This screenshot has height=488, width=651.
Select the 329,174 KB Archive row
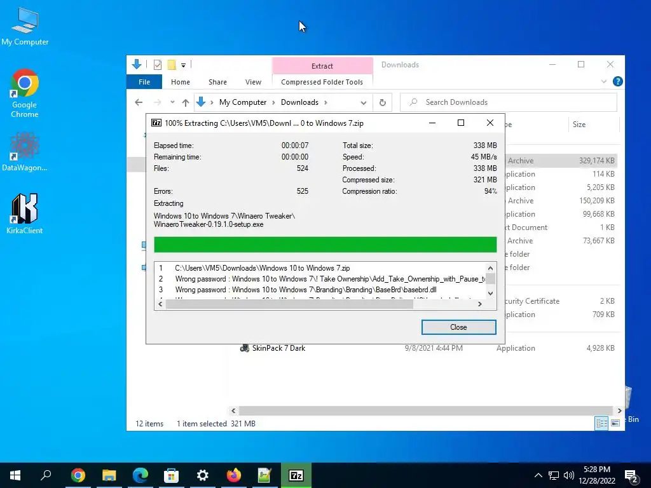[561, 161]
